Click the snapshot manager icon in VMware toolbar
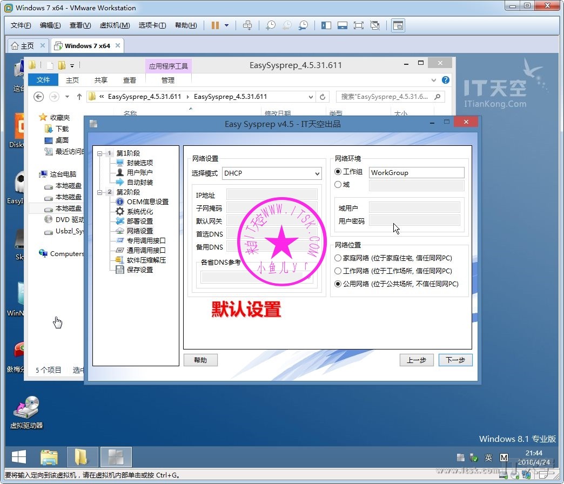The image size is (564, 484). point(304,25)
